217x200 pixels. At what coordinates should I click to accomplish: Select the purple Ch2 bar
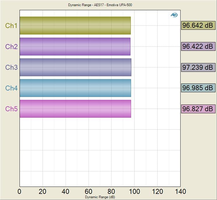click(75, 46)
